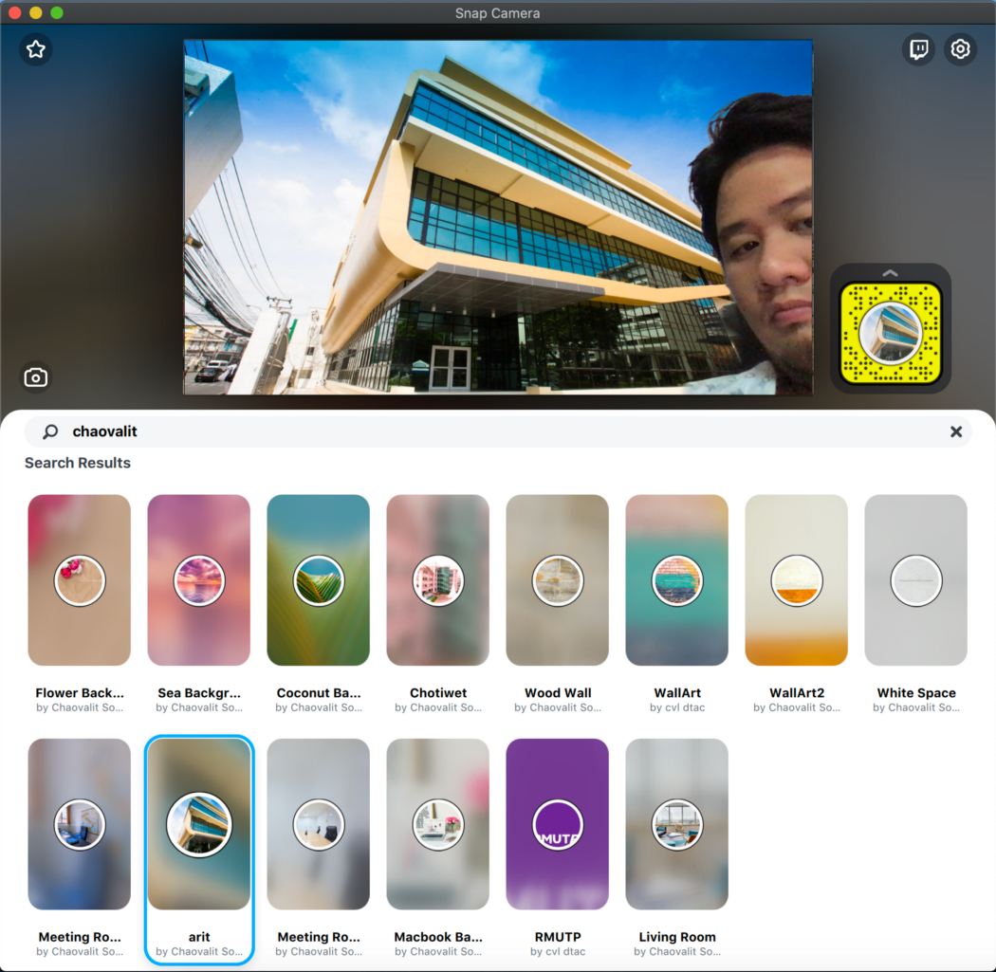
Task: Apply the WallArt2 lens
Action: coord(796,579)
